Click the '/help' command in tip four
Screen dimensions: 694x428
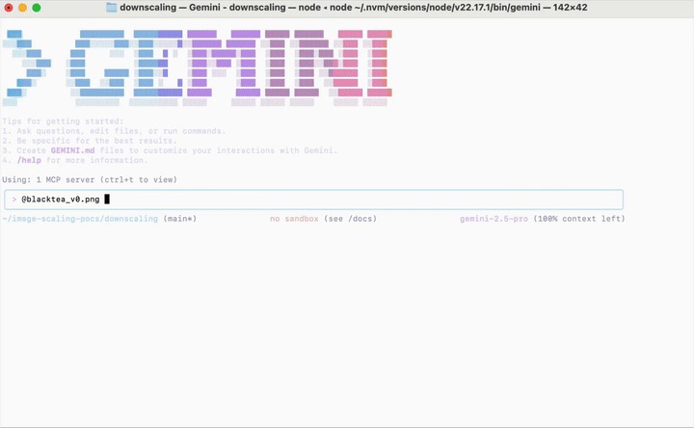point(30,160)
